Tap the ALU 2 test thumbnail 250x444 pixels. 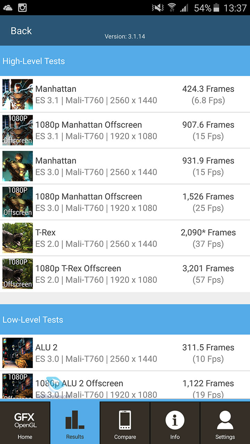18,353
